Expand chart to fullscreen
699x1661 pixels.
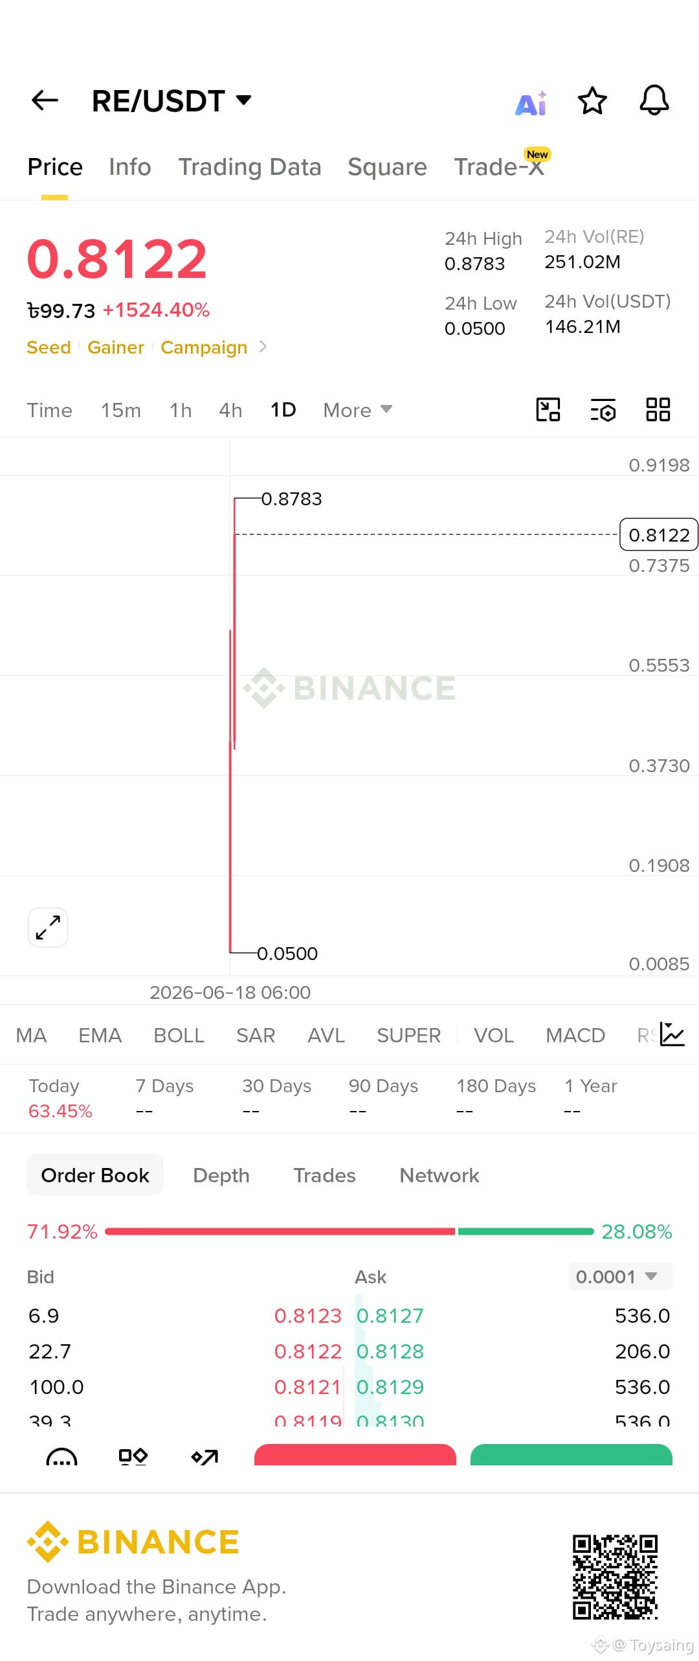48,927
